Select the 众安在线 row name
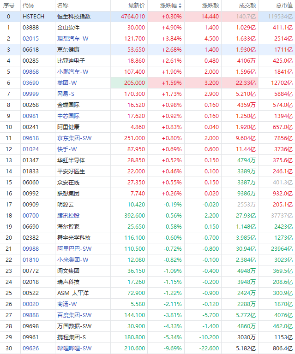Screen dimensions: 295x354 click(68, 183)
